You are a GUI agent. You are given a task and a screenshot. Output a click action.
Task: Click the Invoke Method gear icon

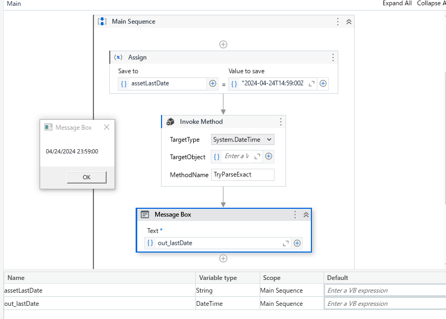pyautogui.click(x=170, y=121)
